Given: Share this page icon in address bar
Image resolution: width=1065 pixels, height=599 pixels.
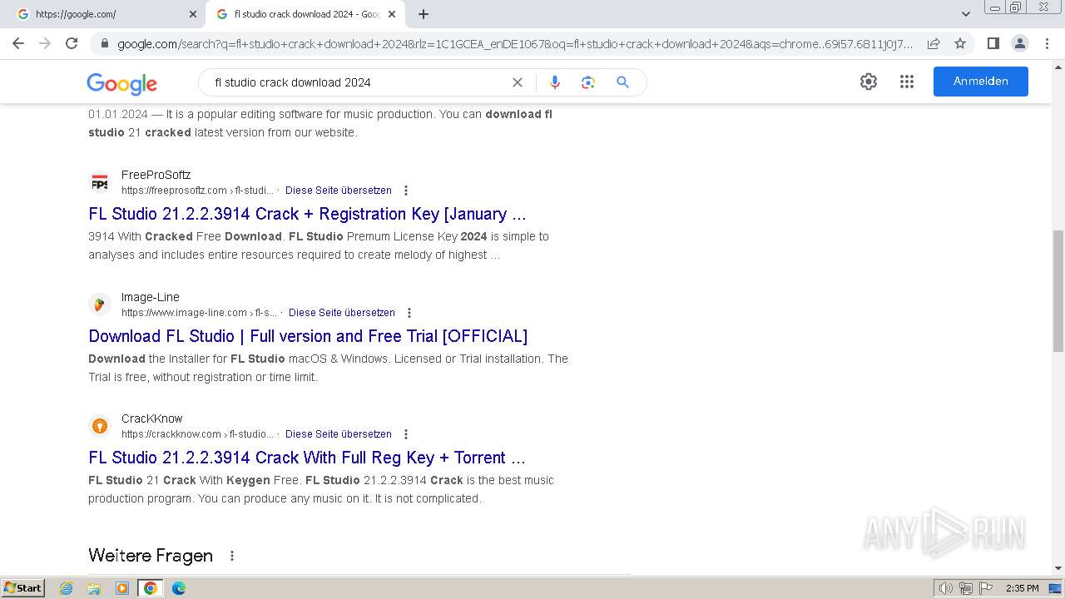Looking at the screenshot, I should pyautogui.click(x=934, y=44).
